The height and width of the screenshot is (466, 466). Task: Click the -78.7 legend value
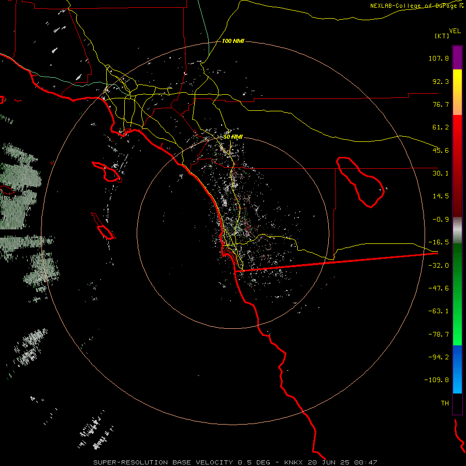pos(439,334)
